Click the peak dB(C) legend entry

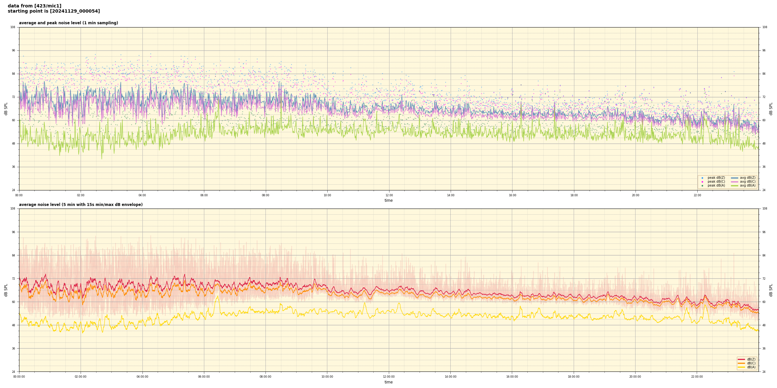point(716,182)
